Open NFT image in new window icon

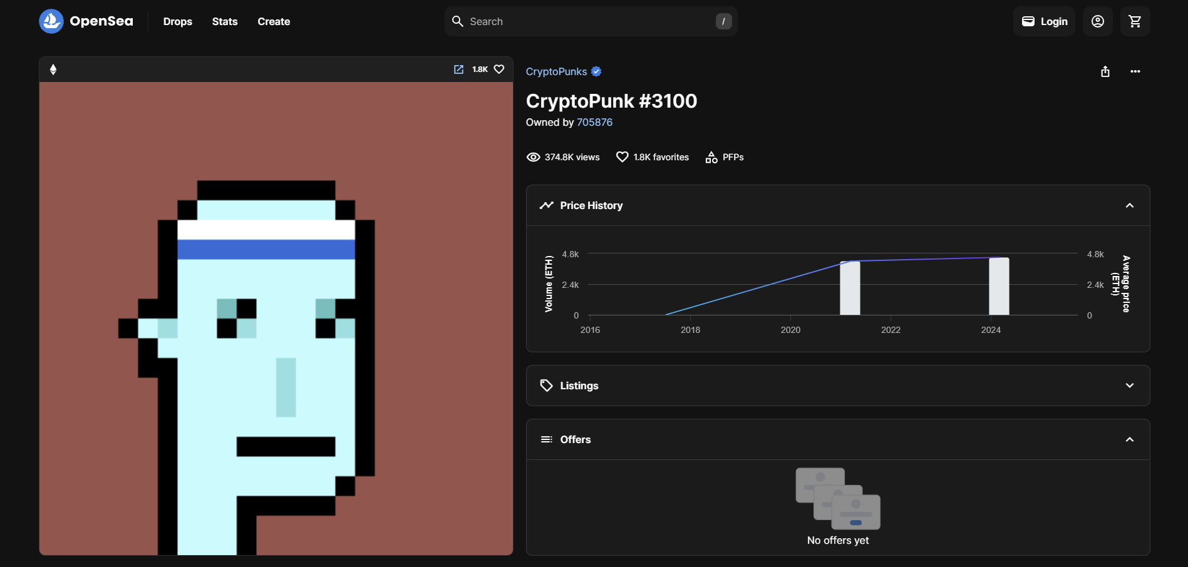click(x=458, y=69)
